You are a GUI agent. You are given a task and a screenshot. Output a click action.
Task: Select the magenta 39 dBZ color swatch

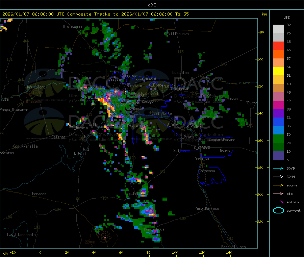tap(278, 105)
